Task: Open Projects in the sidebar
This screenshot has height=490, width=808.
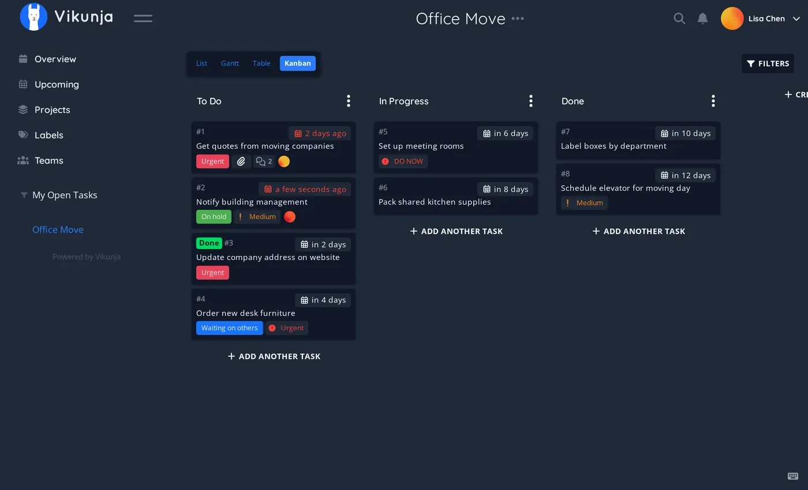Action: coord(52,110)
